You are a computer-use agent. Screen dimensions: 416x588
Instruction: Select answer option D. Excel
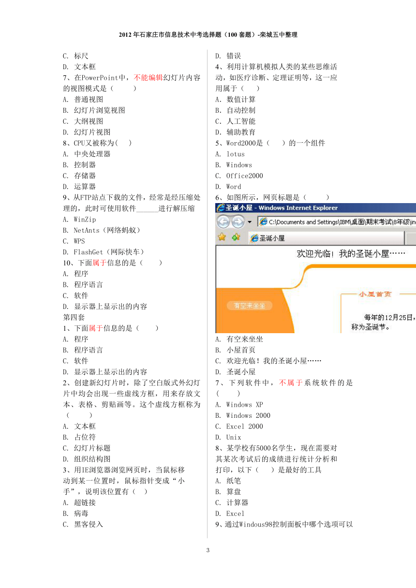click(x=230, y=514)
